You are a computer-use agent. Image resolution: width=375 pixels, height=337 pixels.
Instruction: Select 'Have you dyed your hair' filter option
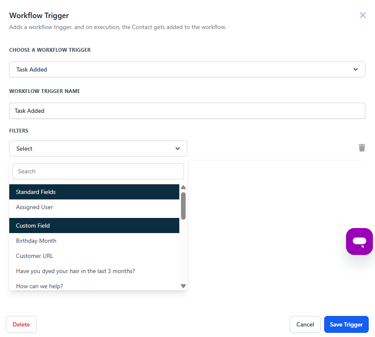(x=75, y=271)
